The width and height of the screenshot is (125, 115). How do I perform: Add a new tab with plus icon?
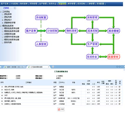pyautogui.click(x=53, y=67)
